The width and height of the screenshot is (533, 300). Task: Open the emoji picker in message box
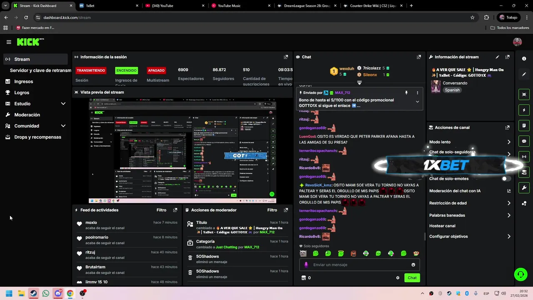[413, 265]
